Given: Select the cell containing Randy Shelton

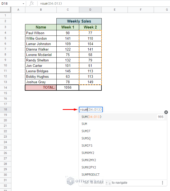Looking at the screenshot, I should pyautogui.click(x=41, y=60).
